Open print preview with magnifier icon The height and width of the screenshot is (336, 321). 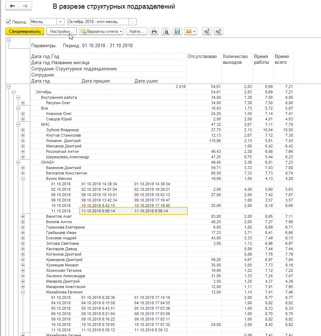tap(166, 31)
